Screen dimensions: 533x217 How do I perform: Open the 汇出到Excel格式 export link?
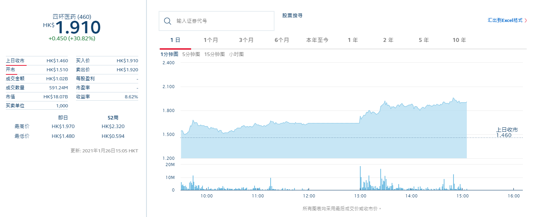coord(505,20)
